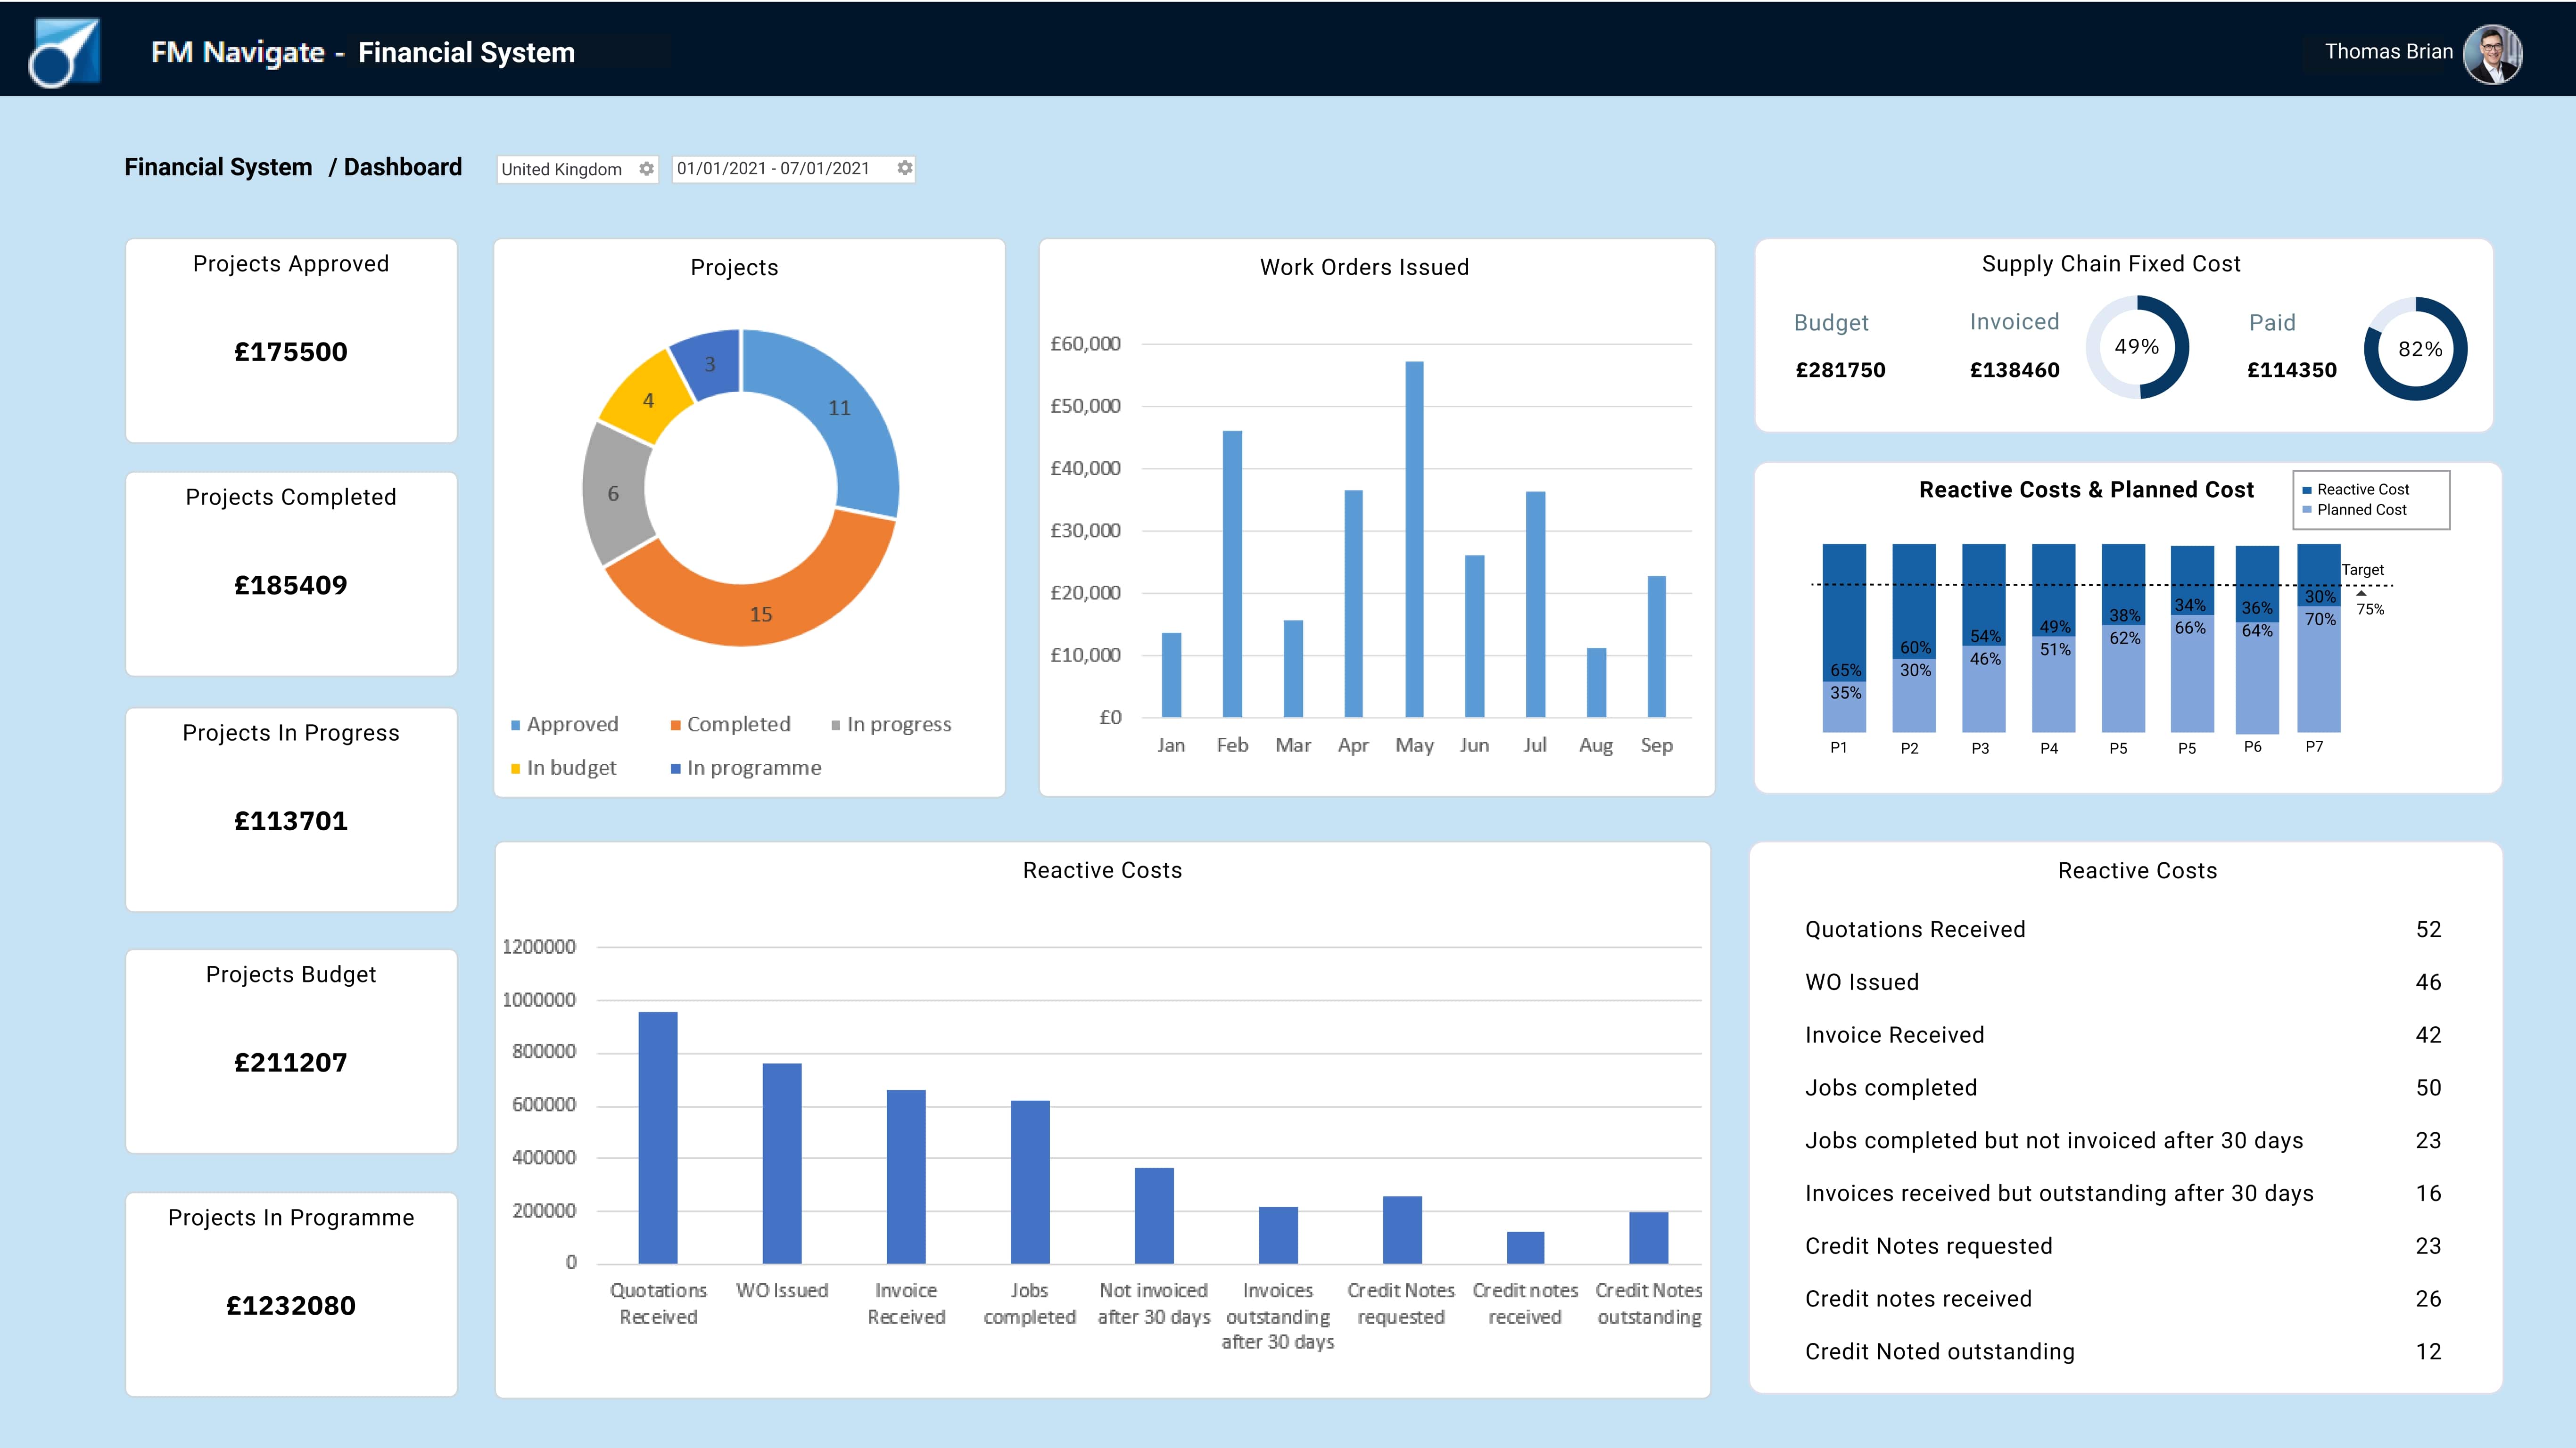2576x1448 pixels.
Task: Select Invoices received but outstanding row
Action: tap(2122, 1193)
